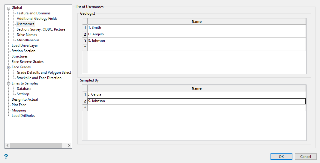Screen dimensions: 320x163
Task: Open Feature and Domains settings
Action: [34, 13]
